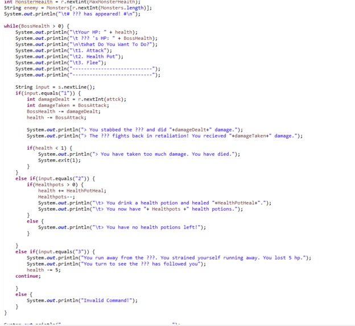
Task: Click the line 'health -= BossAttack;'
Action: [56, 118]
